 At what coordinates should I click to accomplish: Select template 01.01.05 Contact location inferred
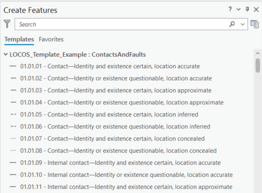pyautogui.click(x=109, y=115)
